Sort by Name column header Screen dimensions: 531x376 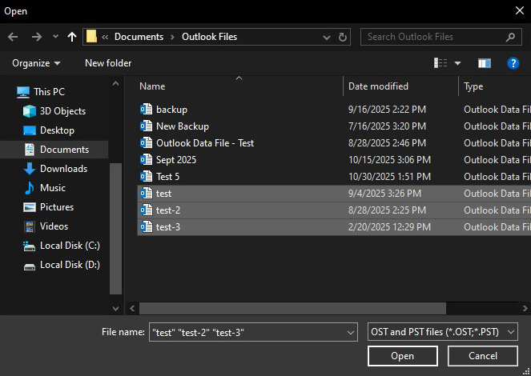(x=152, y=86)
